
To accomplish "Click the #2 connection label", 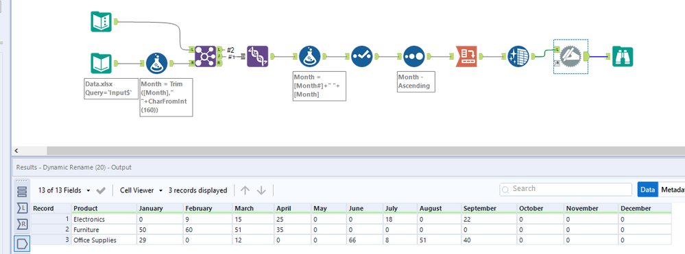I will coord(230,50).
